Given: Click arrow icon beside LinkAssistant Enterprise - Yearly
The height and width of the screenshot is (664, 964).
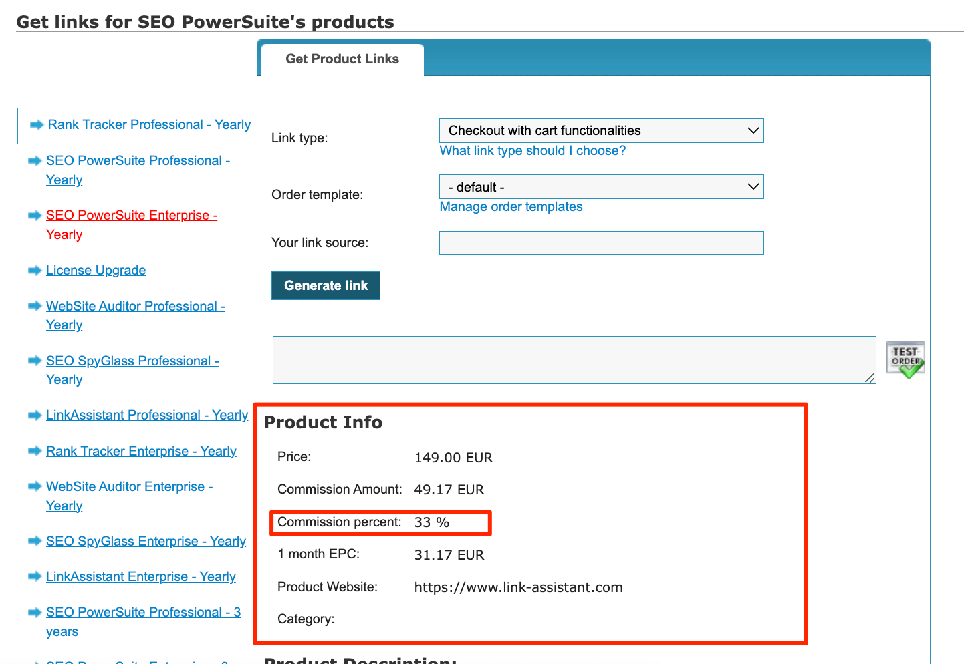Looking at the screenshot, I should tap(35, 576).
